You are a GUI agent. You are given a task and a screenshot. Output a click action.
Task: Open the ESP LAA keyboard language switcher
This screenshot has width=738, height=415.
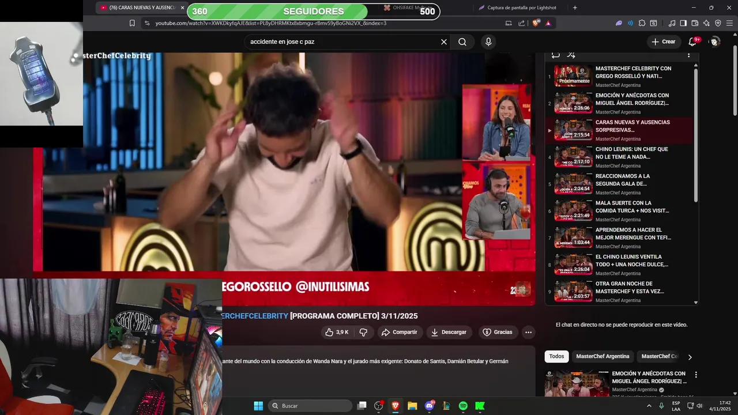tap(676, 406)
